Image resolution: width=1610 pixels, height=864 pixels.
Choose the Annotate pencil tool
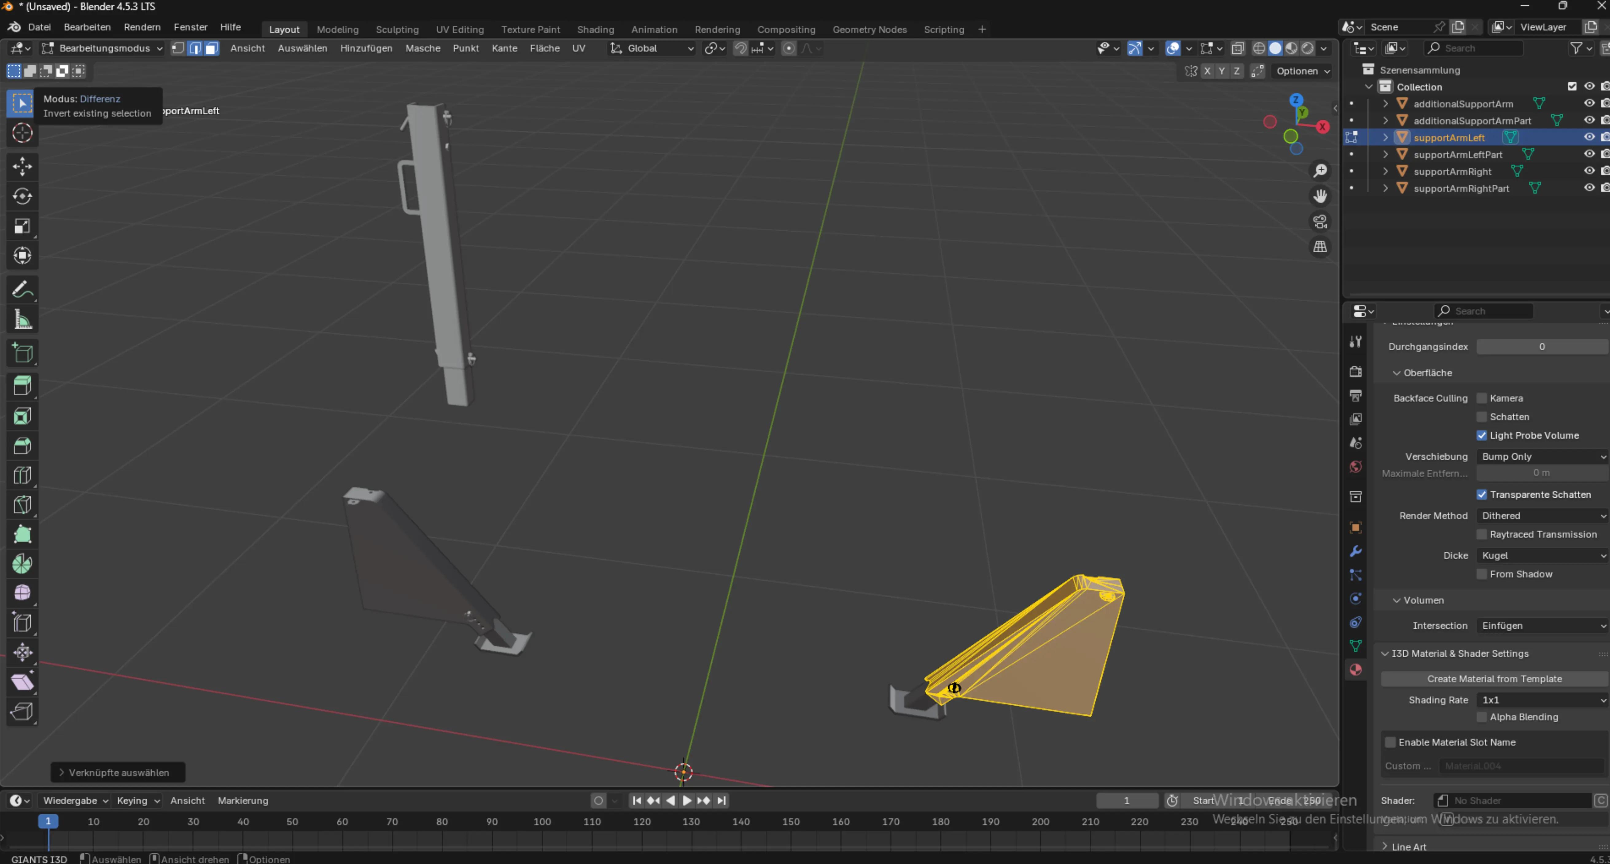click(22, 290)
